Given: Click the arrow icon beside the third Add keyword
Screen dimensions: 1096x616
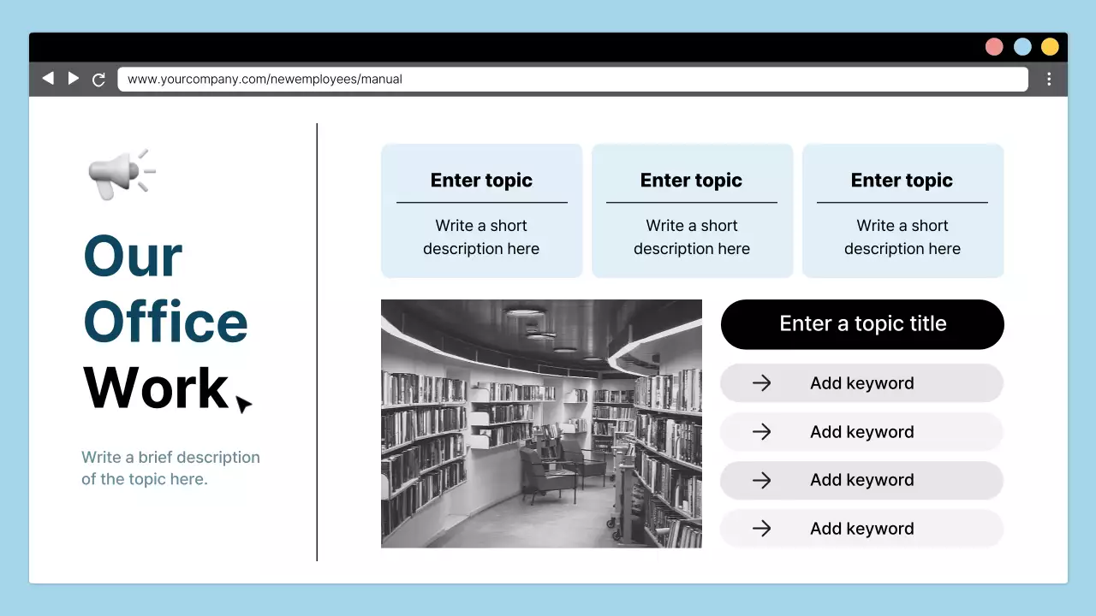Looking at the screenshot, I should (x=761, y=480).
